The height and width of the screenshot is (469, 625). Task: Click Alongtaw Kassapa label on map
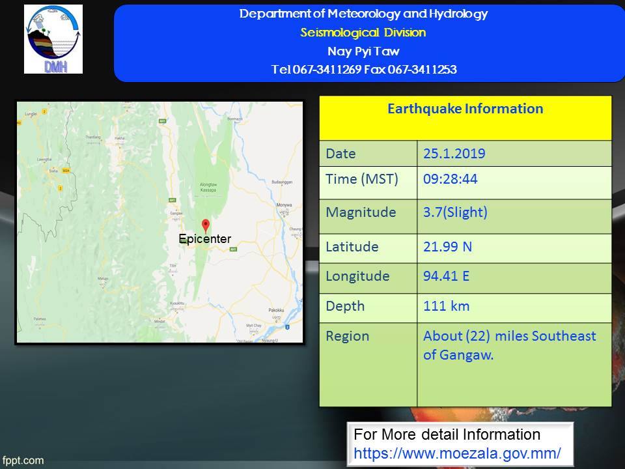(x=208, y=188)
